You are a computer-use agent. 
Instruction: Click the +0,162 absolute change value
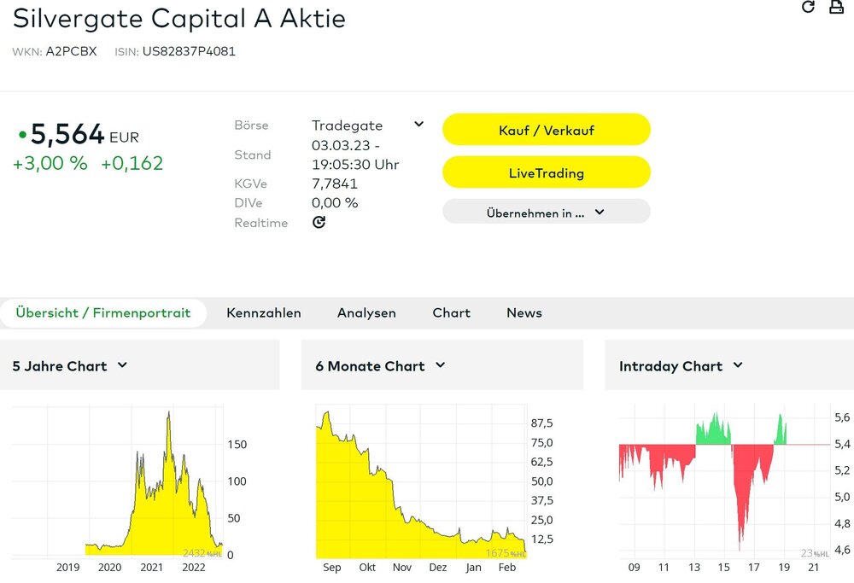click(x=132, y=163)
